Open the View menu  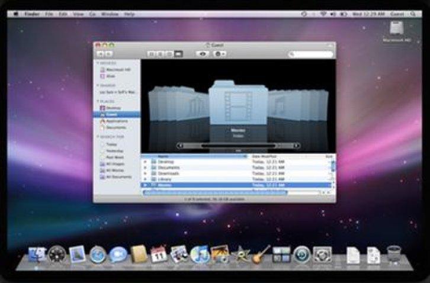[x=78, y=14]
